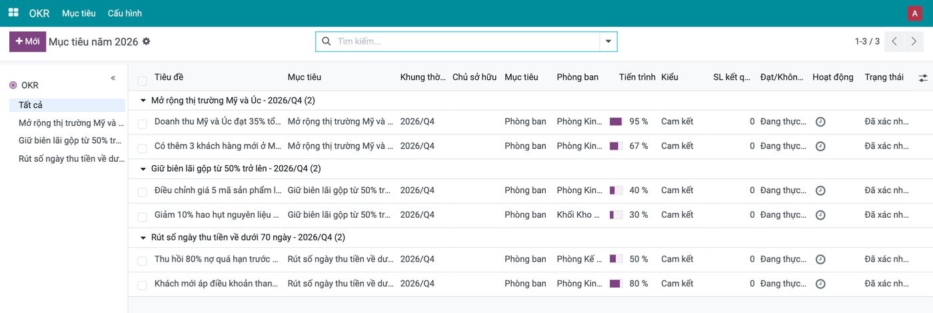Open the Cấu hình menu
Image resolution: width=933 pixels, height=313 pixels.
125,13
